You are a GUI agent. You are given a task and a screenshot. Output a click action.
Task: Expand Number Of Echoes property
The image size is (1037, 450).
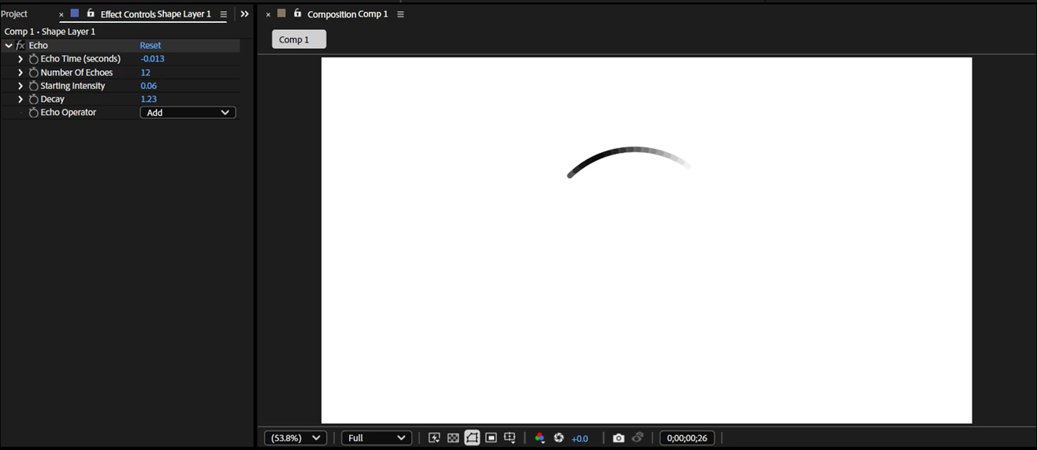point(20,73)
